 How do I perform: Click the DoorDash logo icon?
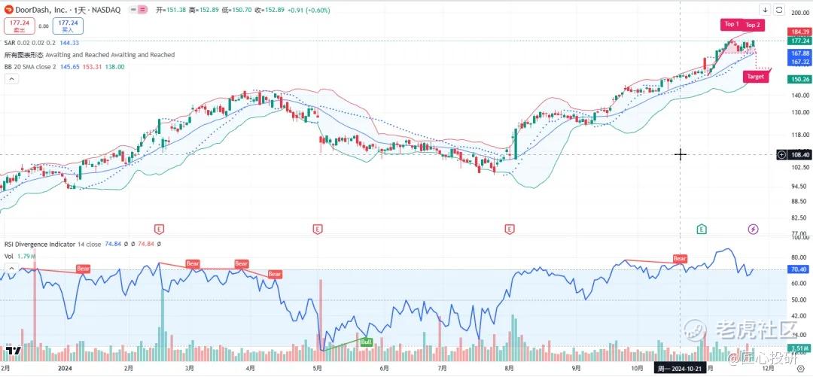point(9,9)
